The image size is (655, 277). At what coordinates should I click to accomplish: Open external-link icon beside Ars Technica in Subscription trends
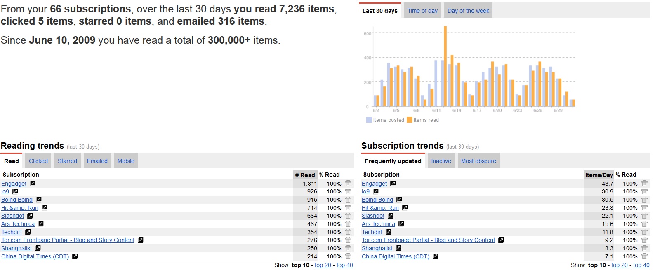coord(401,224)
